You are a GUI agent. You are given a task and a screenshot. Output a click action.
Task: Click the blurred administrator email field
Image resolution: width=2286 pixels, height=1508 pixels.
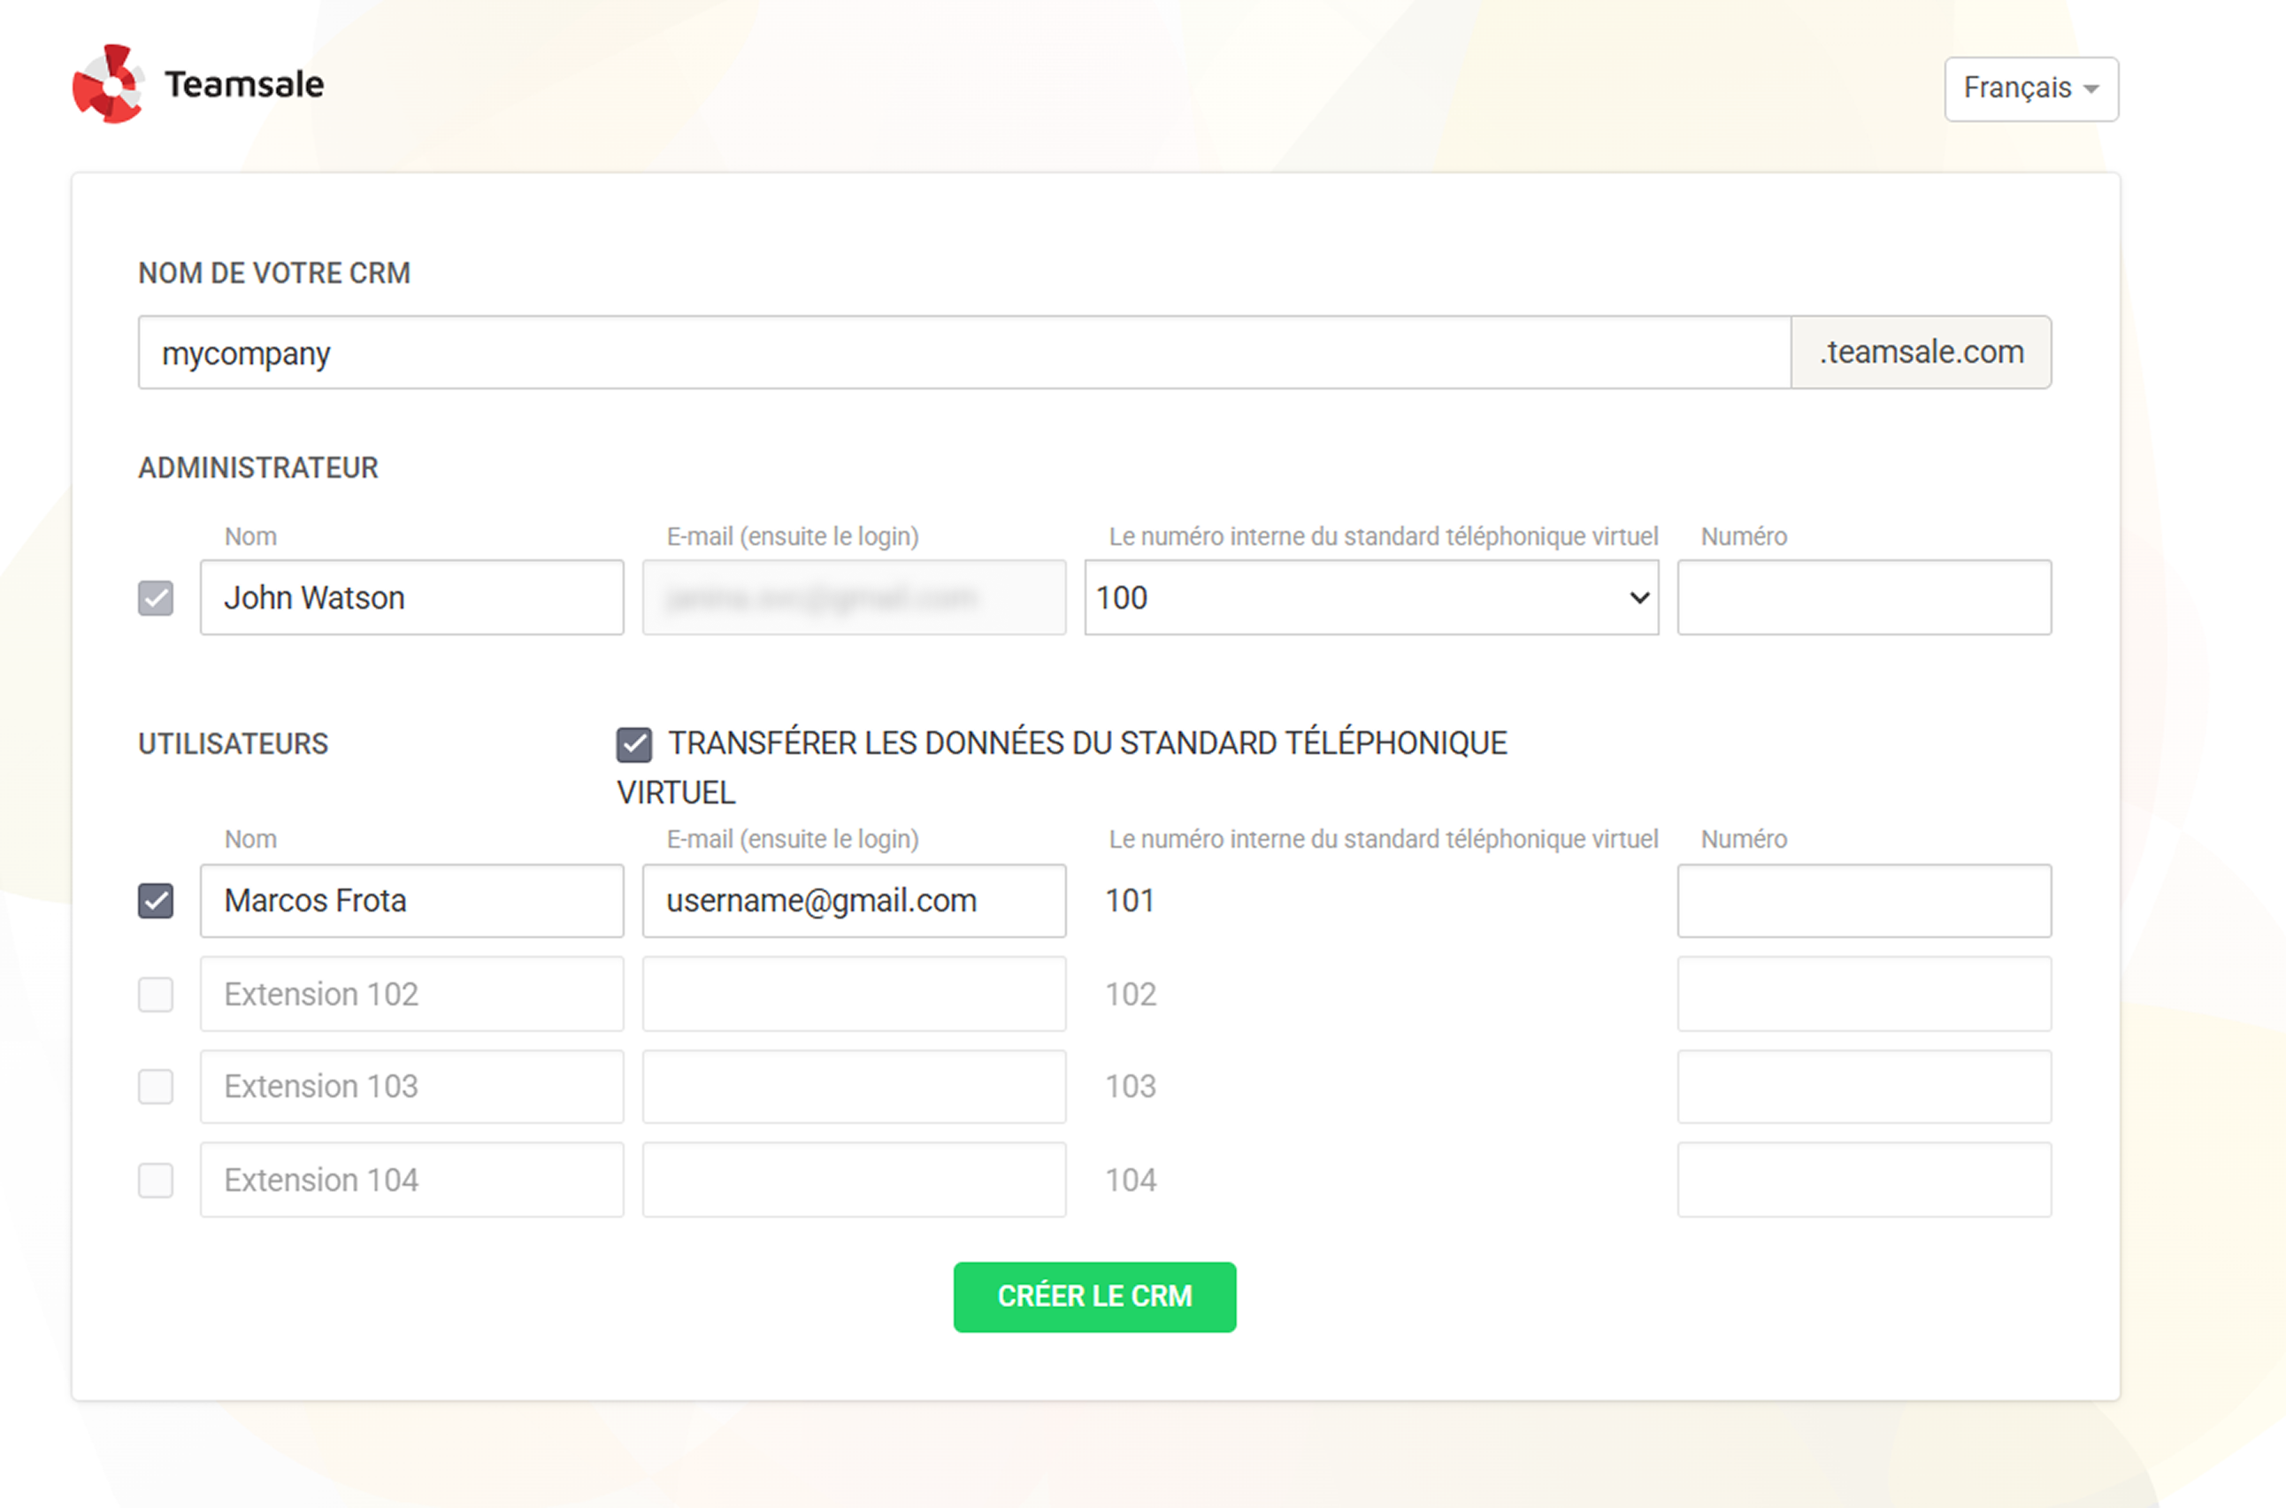[853, 597]
